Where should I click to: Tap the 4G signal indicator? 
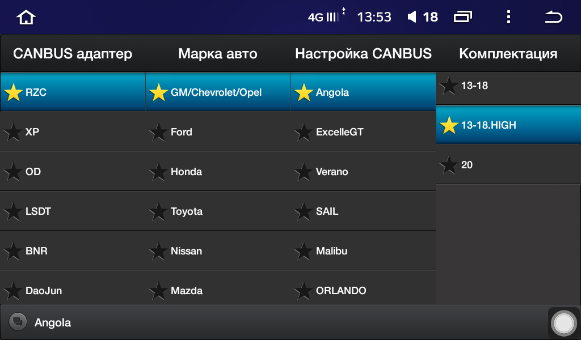(x=323, y=17)
